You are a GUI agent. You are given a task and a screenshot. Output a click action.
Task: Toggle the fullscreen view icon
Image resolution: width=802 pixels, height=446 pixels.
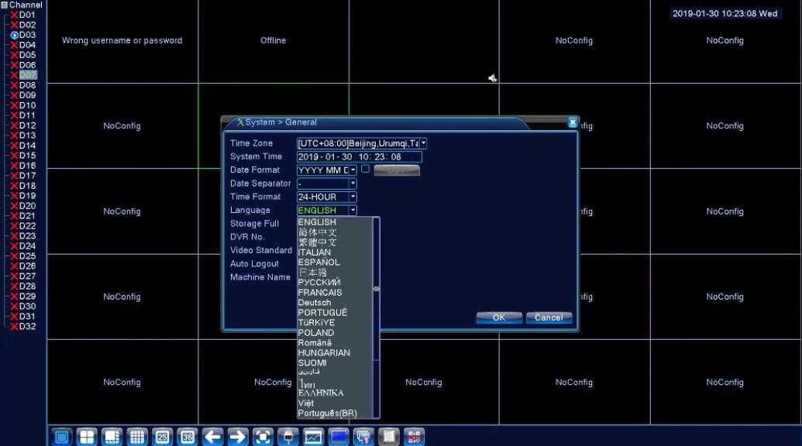[x=263, y=437]
